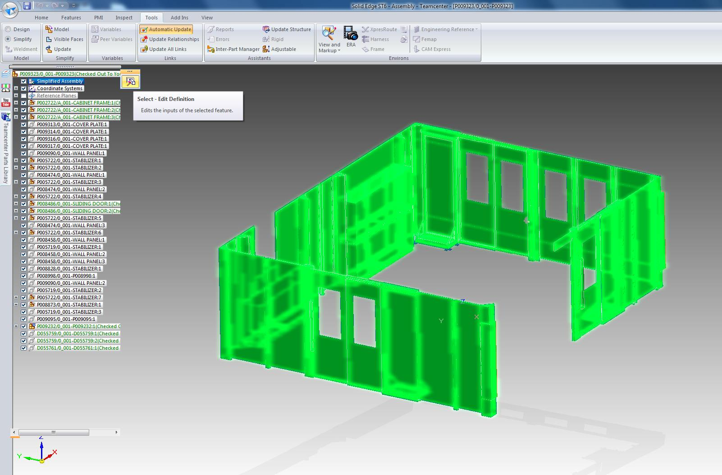722x475 pixels.
Task: Click the Harness environment icon
Action: click(366, 39)
